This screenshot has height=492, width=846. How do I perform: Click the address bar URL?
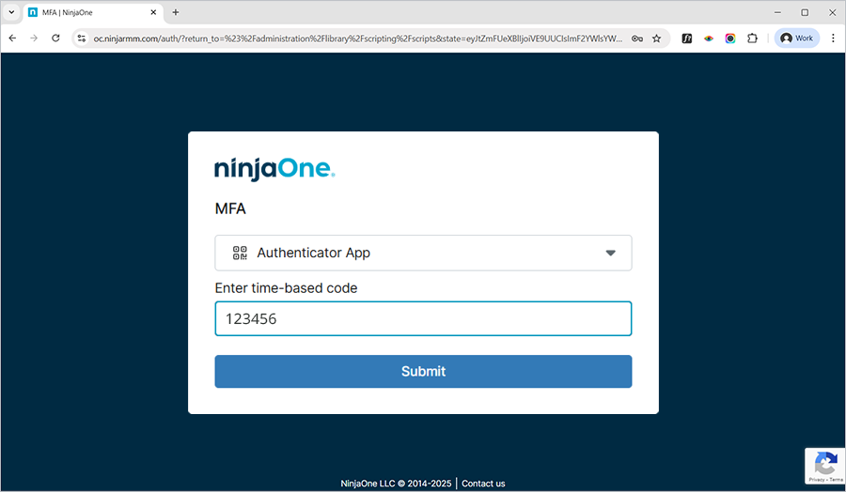358,38
